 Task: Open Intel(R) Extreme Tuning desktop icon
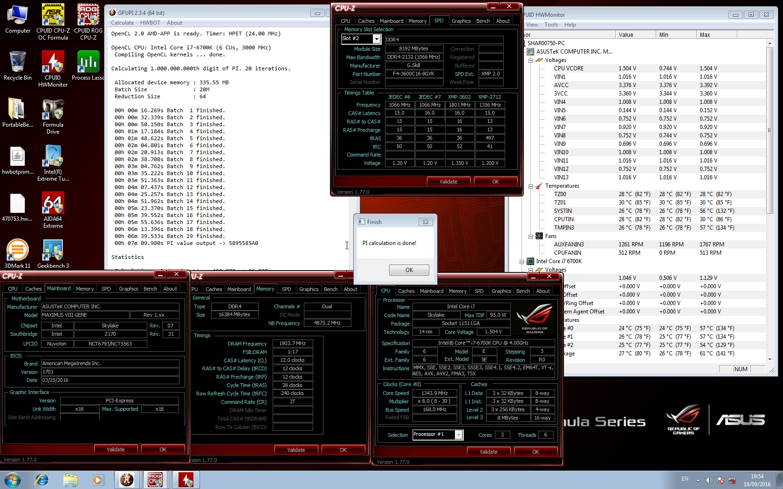pyautogui.click(x=53, y=163)
